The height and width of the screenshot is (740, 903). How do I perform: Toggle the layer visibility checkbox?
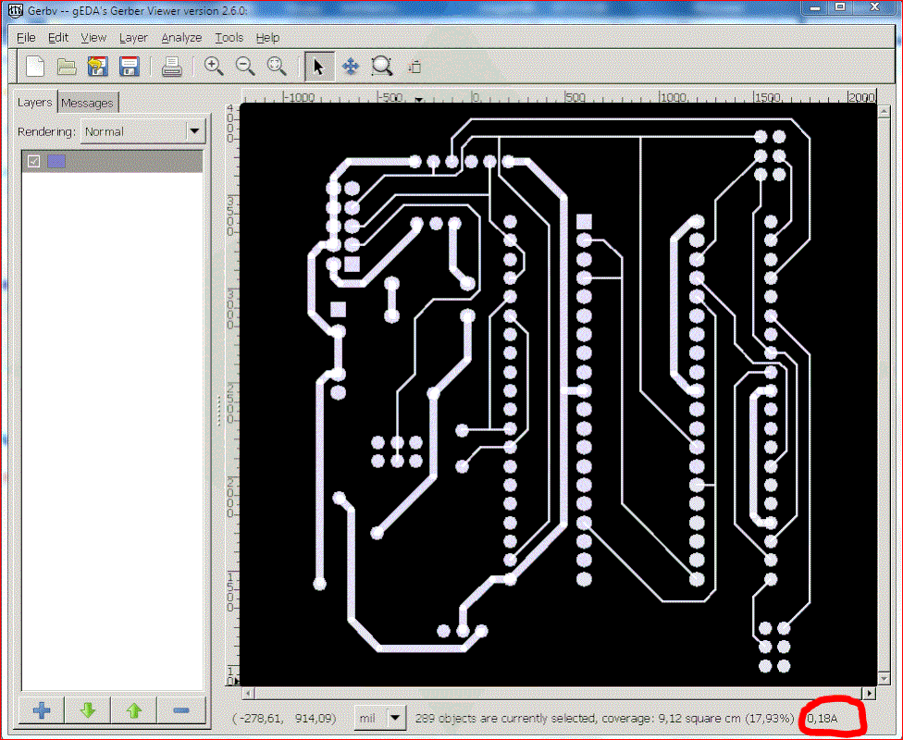pos(34,161)
